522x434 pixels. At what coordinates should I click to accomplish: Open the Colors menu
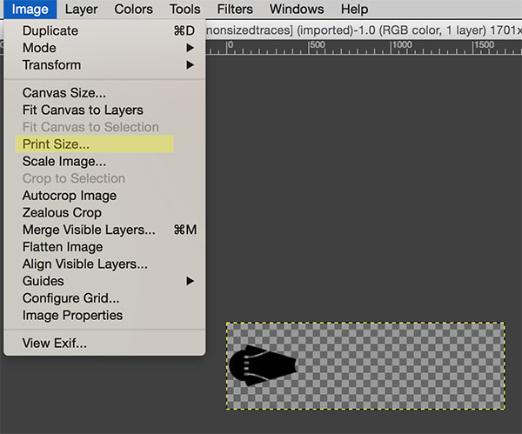tap(133, 10)
